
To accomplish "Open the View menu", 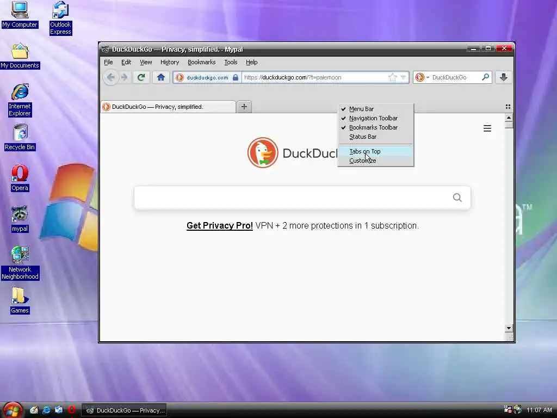I will coord(146,62).
